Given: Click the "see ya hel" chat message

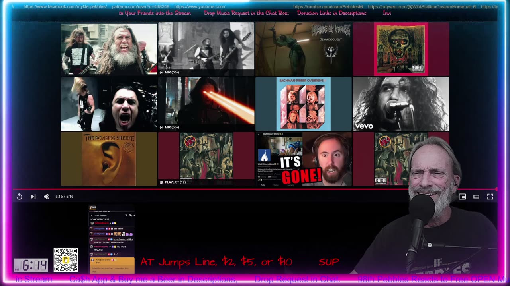Looking at the screenshot, I should (118, 228).
